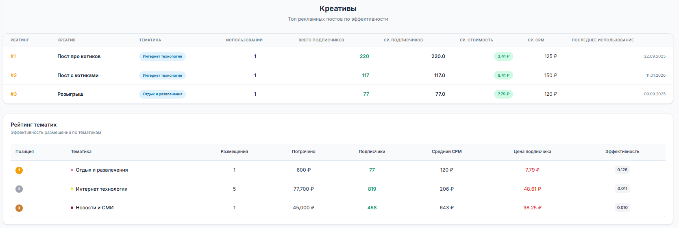
Task: Sort by the Всего подписчиков column header
Action: tap(321, 40)
